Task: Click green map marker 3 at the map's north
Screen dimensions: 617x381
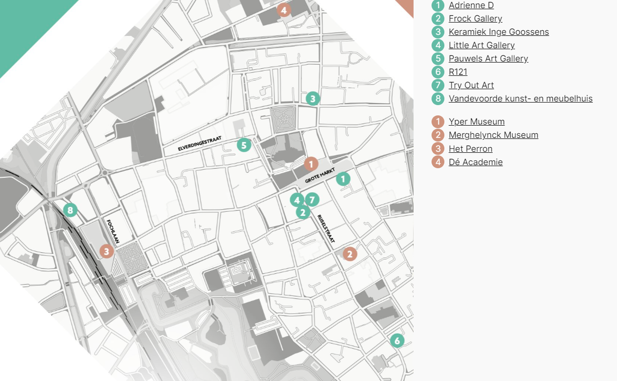Action: (313, 98)
